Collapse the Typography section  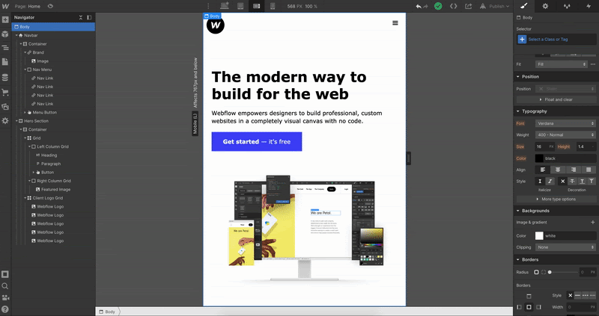click(534, 111)
